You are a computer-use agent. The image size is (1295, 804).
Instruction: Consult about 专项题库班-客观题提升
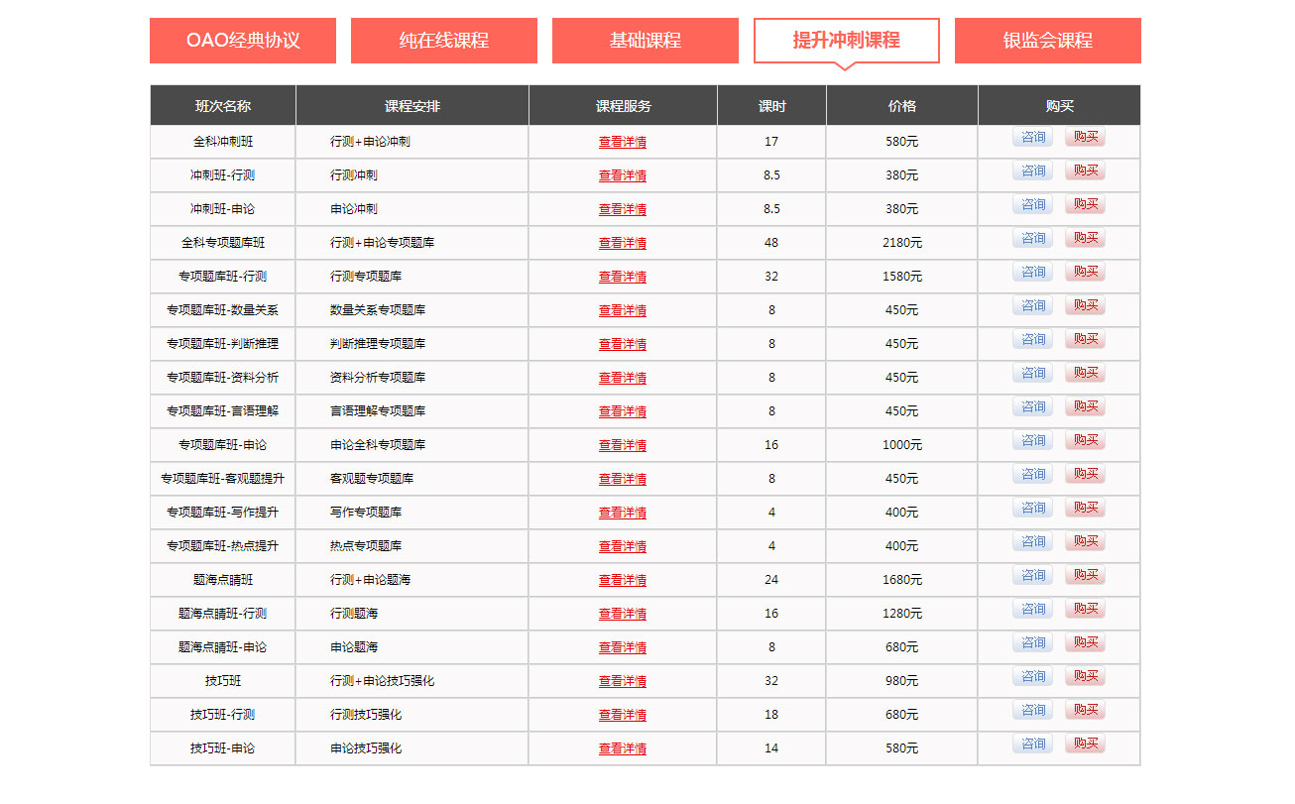pos(1033,474)
